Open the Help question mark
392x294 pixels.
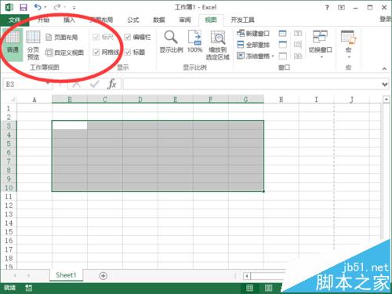[327, 8]
